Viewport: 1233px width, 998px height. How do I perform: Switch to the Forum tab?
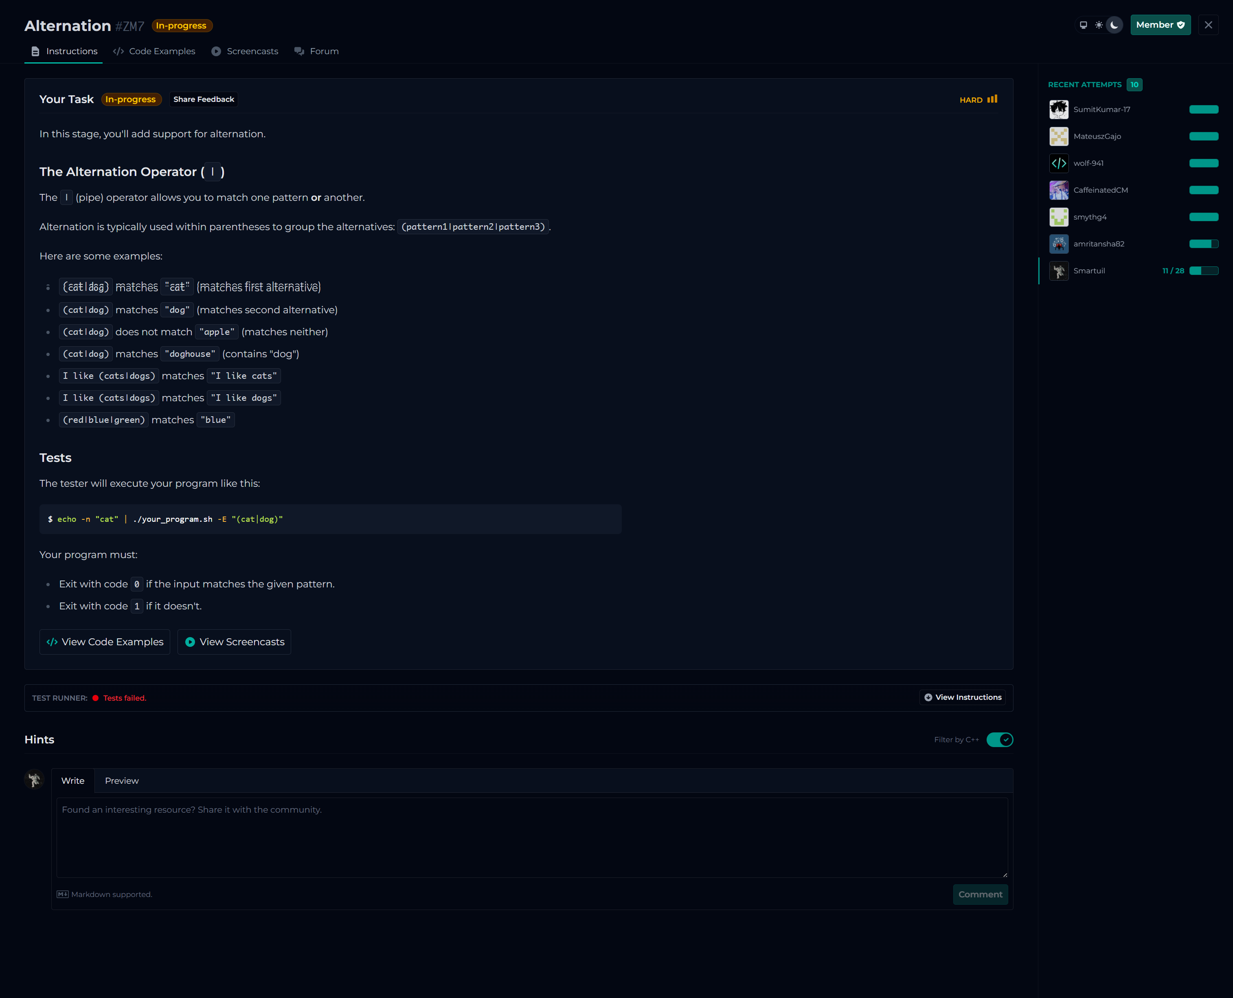[316, 51]
